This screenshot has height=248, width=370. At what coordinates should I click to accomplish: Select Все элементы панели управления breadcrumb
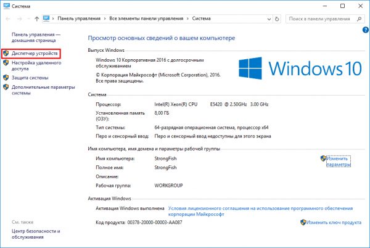[146, 19]
